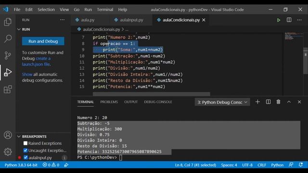The width and height of the screenshot is (308, 173).
Task: Open the Explorer view in activity bar
Action: [8, 22]
